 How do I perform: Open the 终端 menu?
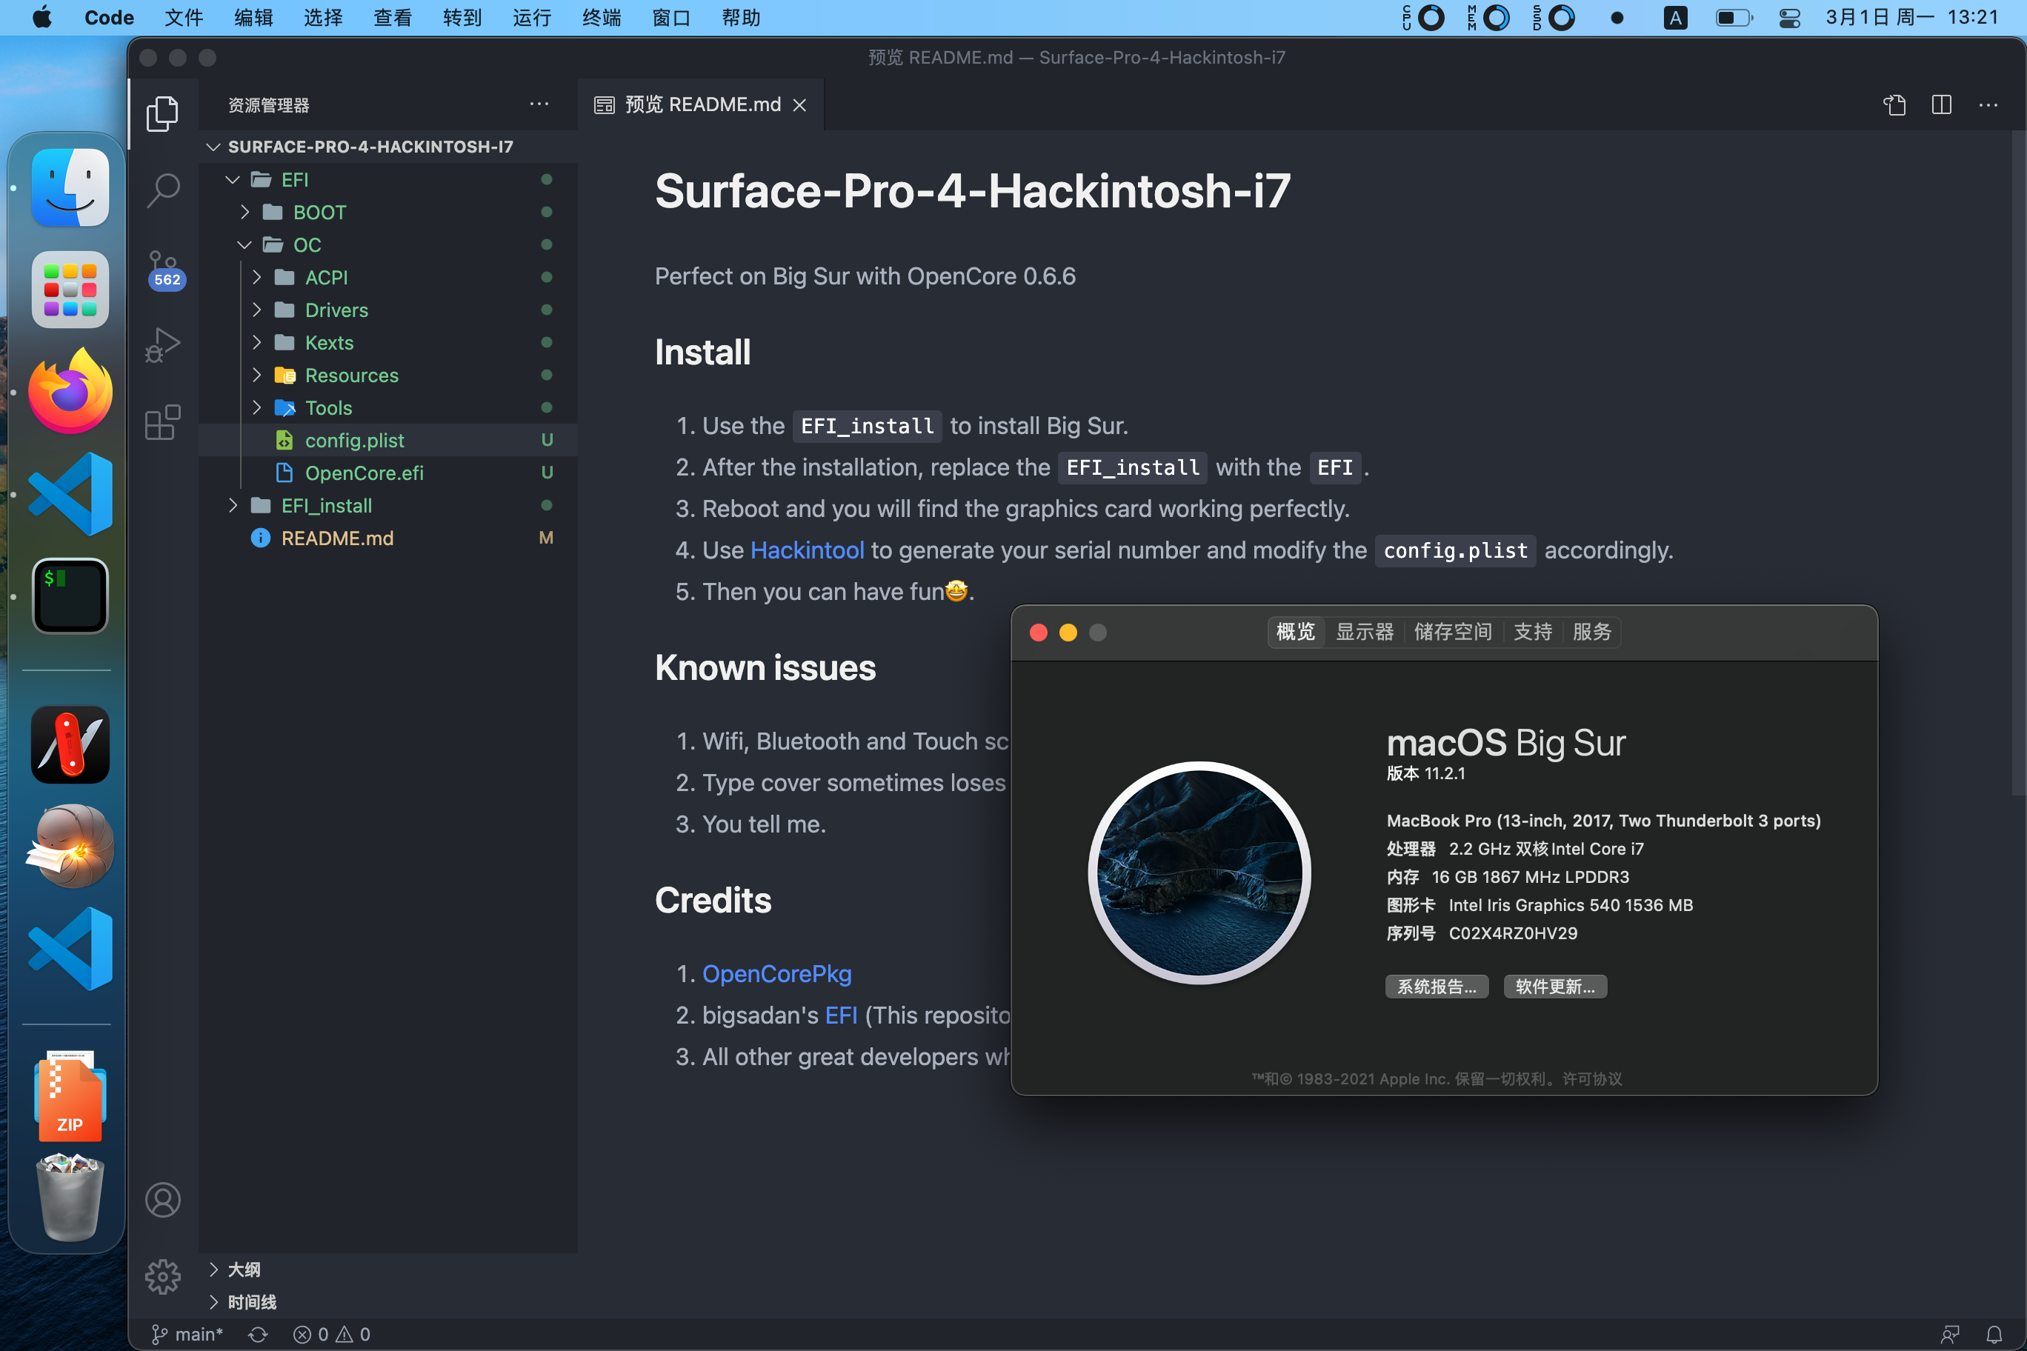[602, 17]
